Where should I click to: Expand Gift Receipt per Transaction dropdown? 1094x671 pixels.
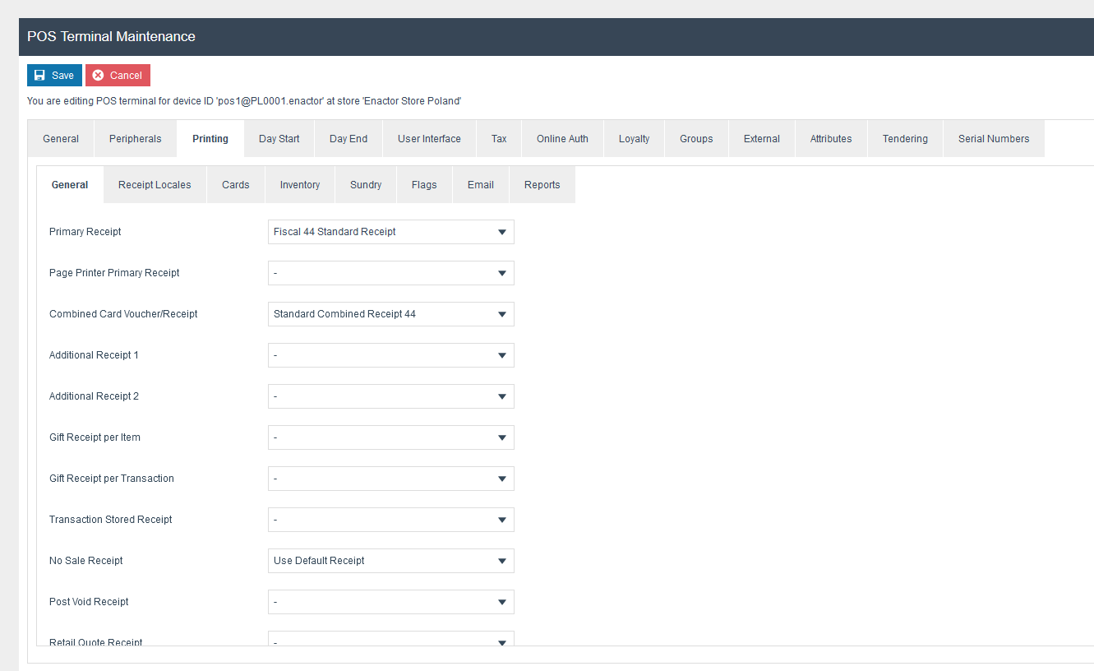(390, 479)
